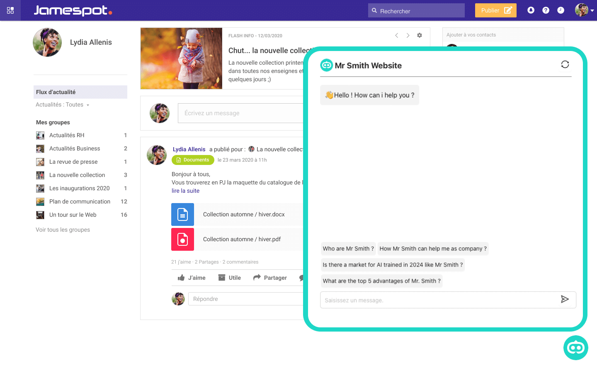
Task: Click the Écrivez un message field
Action: coord(241,113)
